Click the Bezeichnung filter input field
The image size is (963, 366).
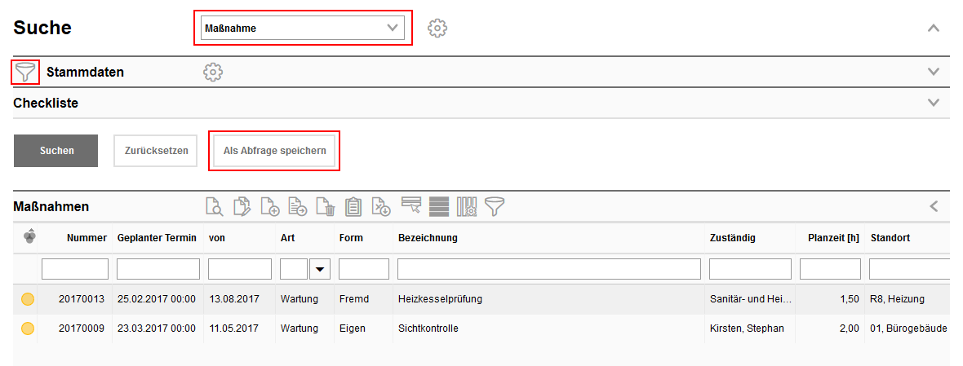click(x=548, y=269)
